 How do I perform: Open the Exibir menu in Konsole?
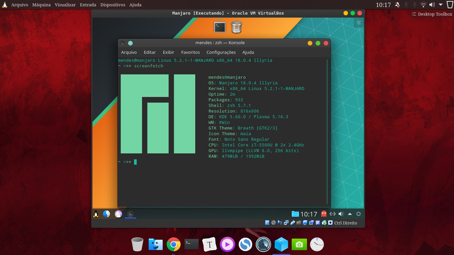pos(169,52)
